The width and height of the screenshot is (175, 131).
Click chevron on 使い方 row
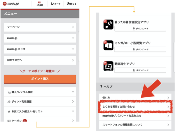[x=168, y=98]
